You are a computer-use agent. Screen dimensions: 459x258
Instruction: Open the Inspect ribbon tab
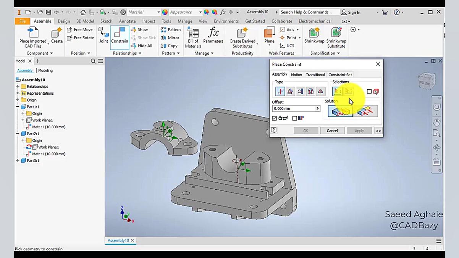(x=149, y=21)
